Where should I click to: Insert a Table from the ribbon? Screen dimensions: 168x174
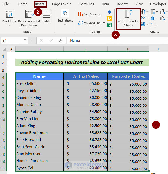tap(47, 16)
